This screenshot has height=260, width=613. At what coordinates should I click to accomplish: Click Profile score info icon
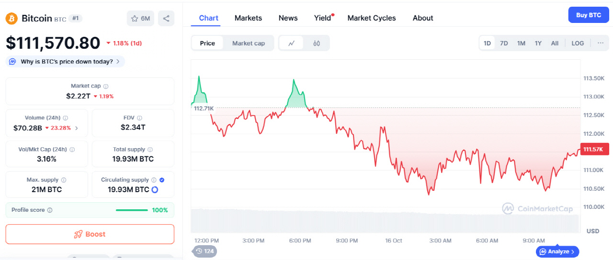pos(50,210)
